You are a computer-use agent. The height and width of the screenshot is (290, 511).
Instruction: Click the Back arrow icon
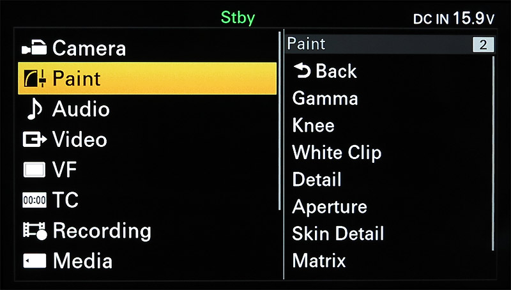point(301,71)
